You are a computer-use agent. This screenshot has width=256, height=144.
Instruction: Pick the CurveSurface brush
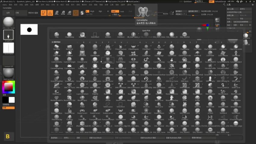(x=69, y=66)
